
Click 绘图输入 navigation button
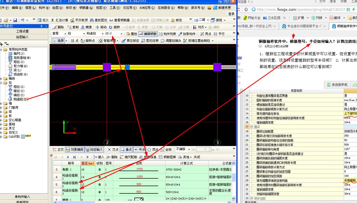[x=23, y=37]
